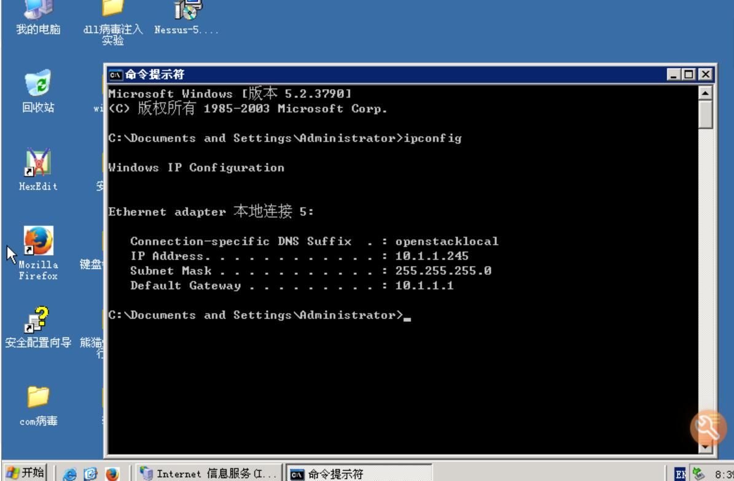Image resolution: width=734 pixels, height=481 pixels.
Task: Click the console vertical scrollbar thumb
Action: click(x=706, y=114)
